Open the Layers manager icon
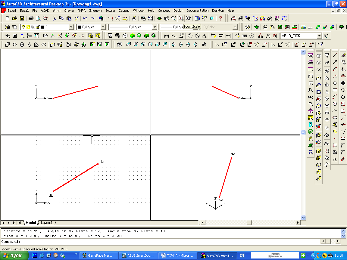 (x=8, y=27)
